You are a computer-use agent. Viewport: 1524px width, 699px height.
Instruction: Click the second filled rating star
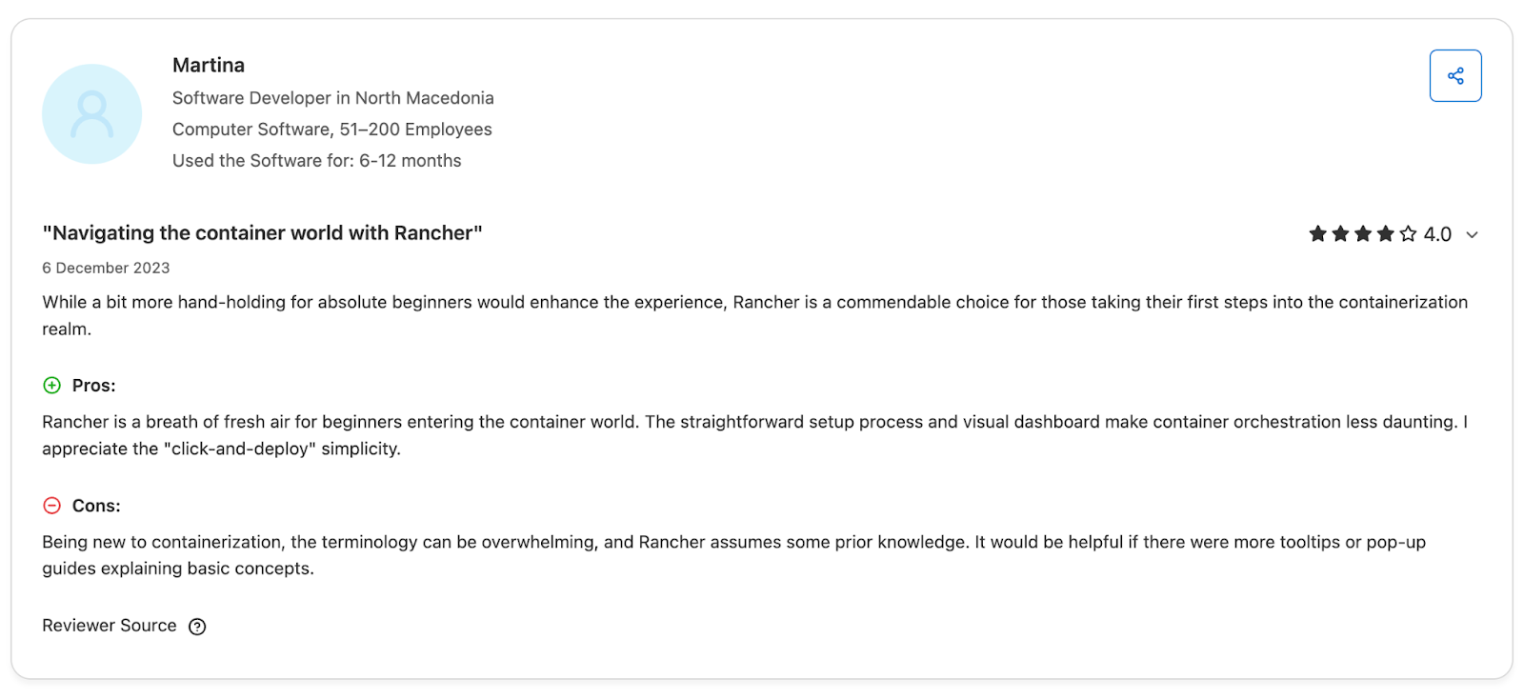pyautogui.click(x=1340, y=234)
